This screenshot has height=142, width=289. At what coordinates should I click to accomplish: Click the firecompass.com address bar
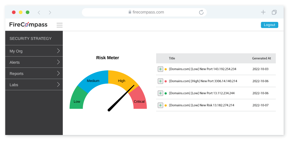pos(144,12)
